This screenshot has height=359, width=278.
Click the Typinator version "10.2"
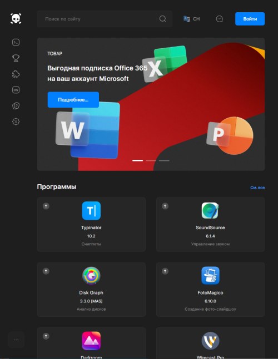tap(91, 236)
